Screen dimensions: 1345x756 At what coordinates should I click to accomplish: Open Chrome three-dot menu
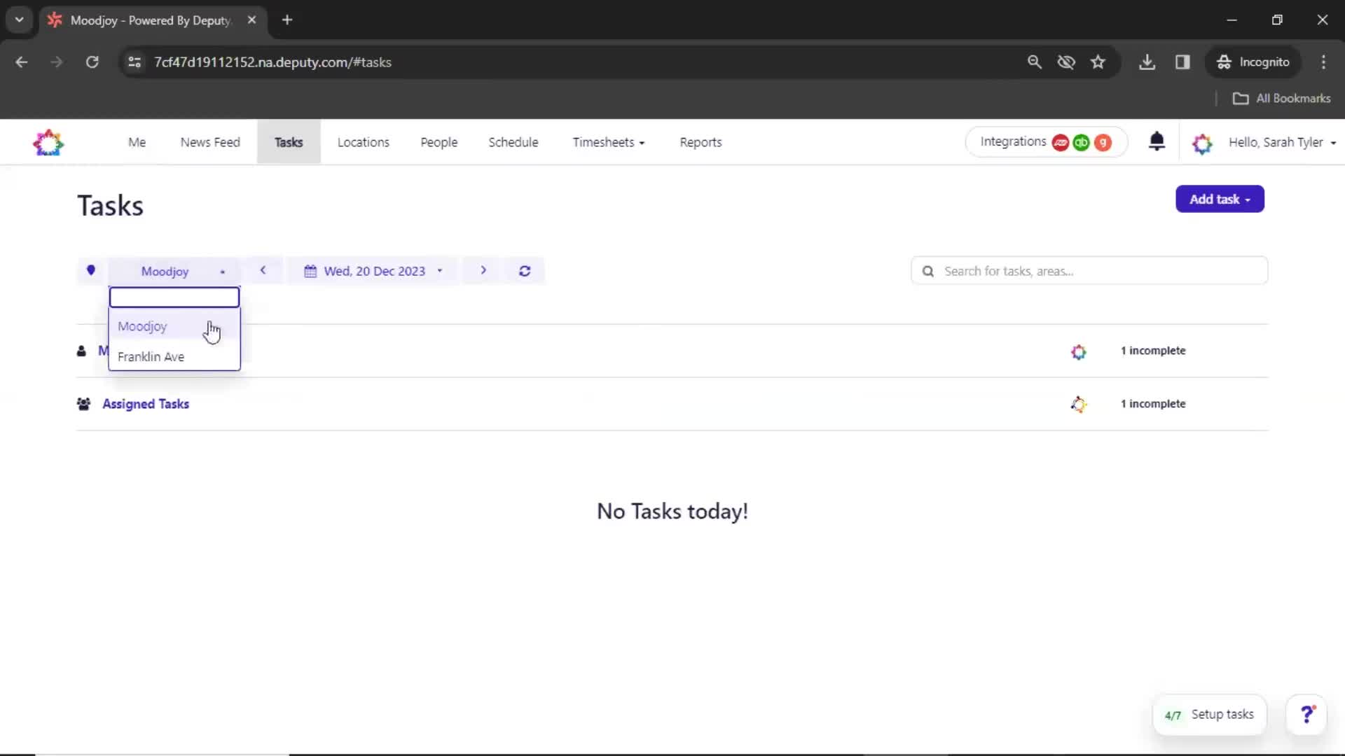[1323, 62]
